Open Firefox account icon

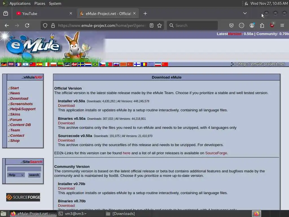point(252,25)
